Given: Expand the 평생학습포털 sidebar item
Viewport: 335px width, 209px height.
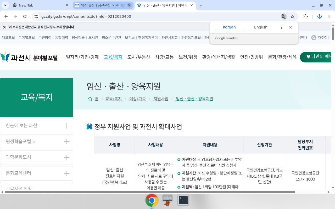Looking at the screenshot, I should click(x=67, y=142).
